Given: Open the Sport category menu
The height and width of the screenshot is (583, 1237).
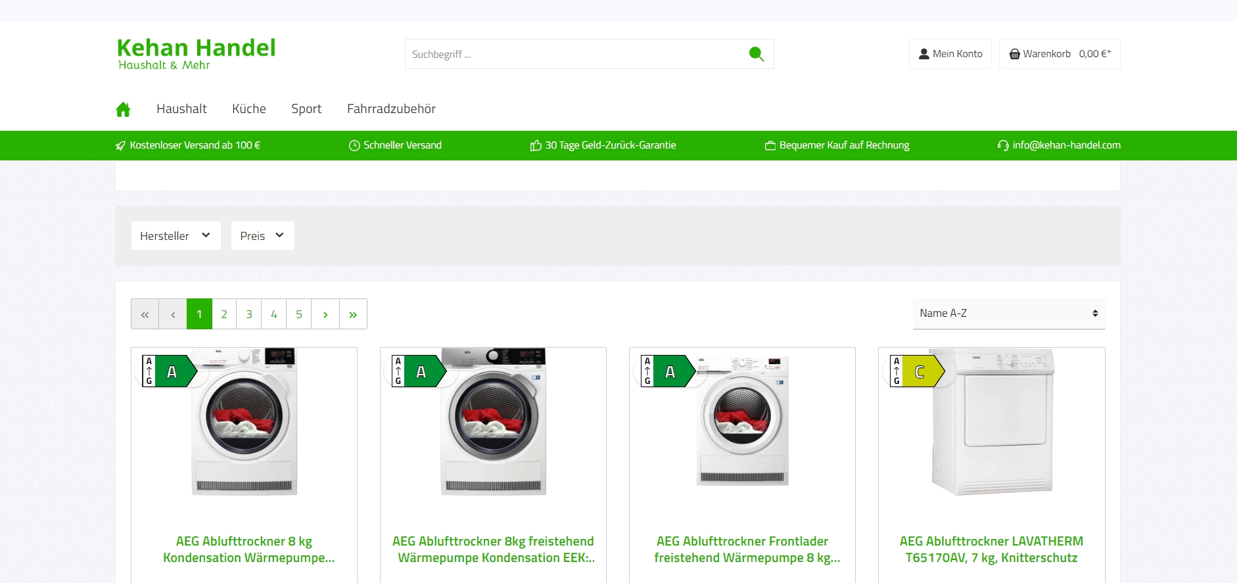Looking at the screenshot, I should [306, 109].
